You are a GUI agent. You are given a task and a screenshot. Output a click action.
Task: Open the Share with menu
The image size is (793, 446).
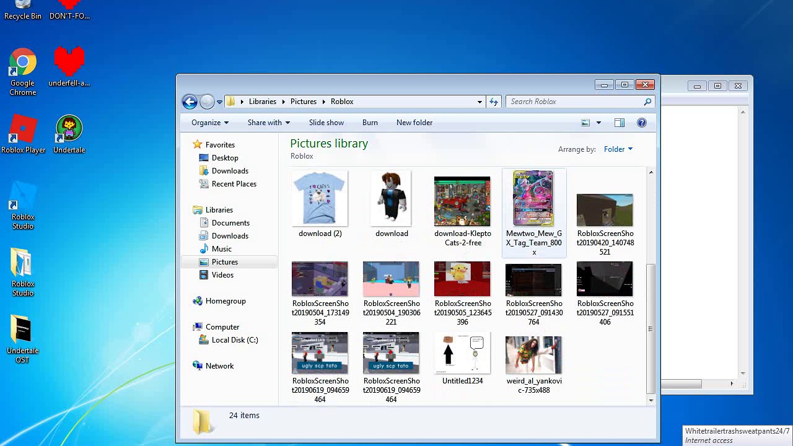[269, 123]
